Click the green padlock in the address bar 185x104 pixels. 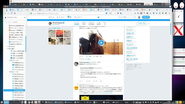click(31, 13)
